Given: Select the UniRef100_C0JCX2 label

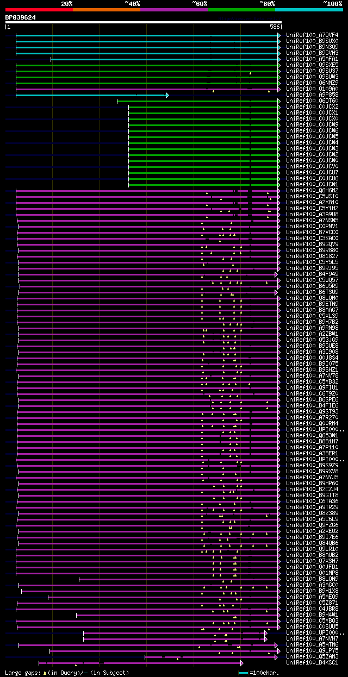Looking at the screenshot, I should [x=312, y=106].
